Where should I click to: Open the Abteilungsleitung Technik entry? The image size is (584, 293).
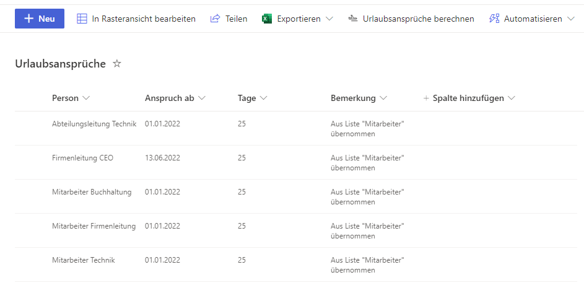click(94, 124)
